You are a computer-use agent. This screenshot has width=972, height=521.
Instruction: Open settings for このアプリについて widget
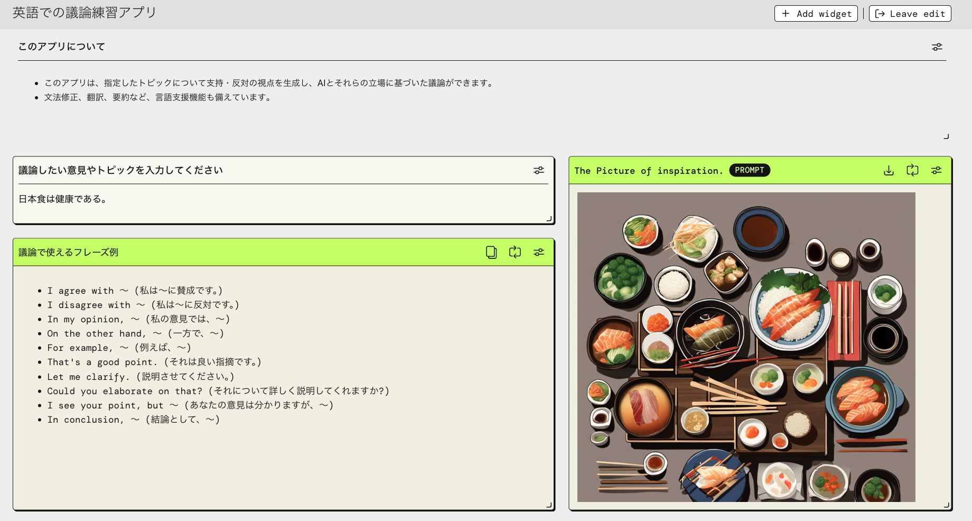pos(937,47)
